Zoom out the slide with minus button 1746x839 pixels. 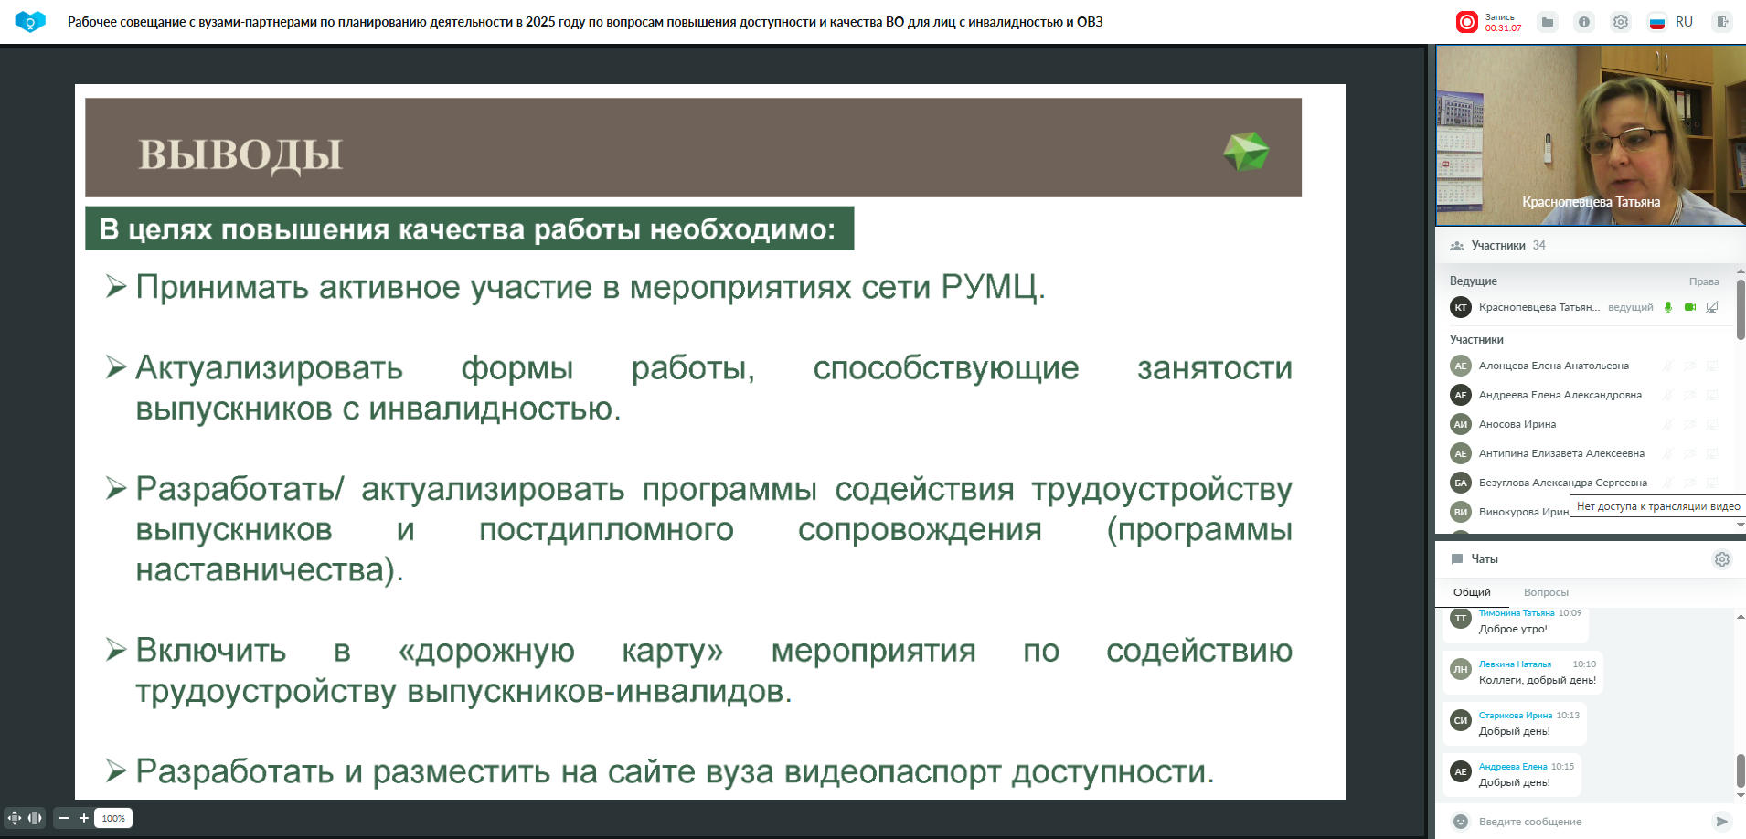pos(64,818)
